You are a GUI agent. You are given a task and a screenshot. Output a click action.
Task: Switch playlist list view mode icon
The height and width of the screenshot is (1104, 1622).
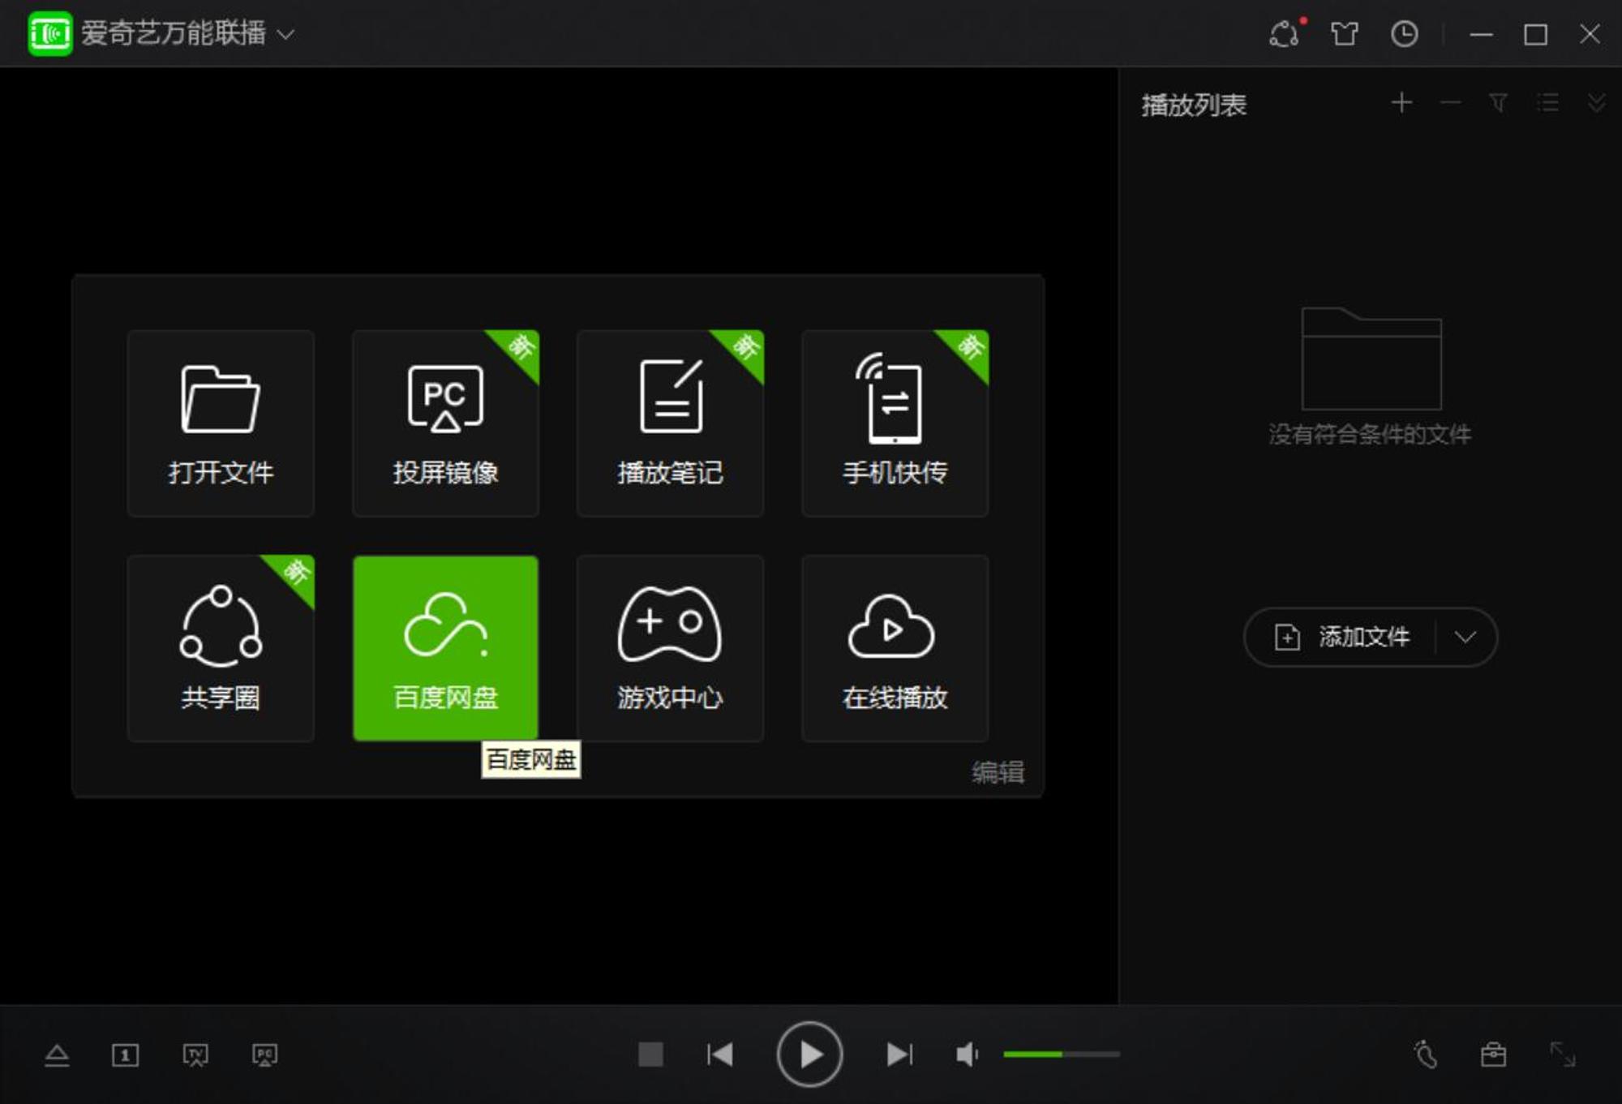coord(1547,103)
